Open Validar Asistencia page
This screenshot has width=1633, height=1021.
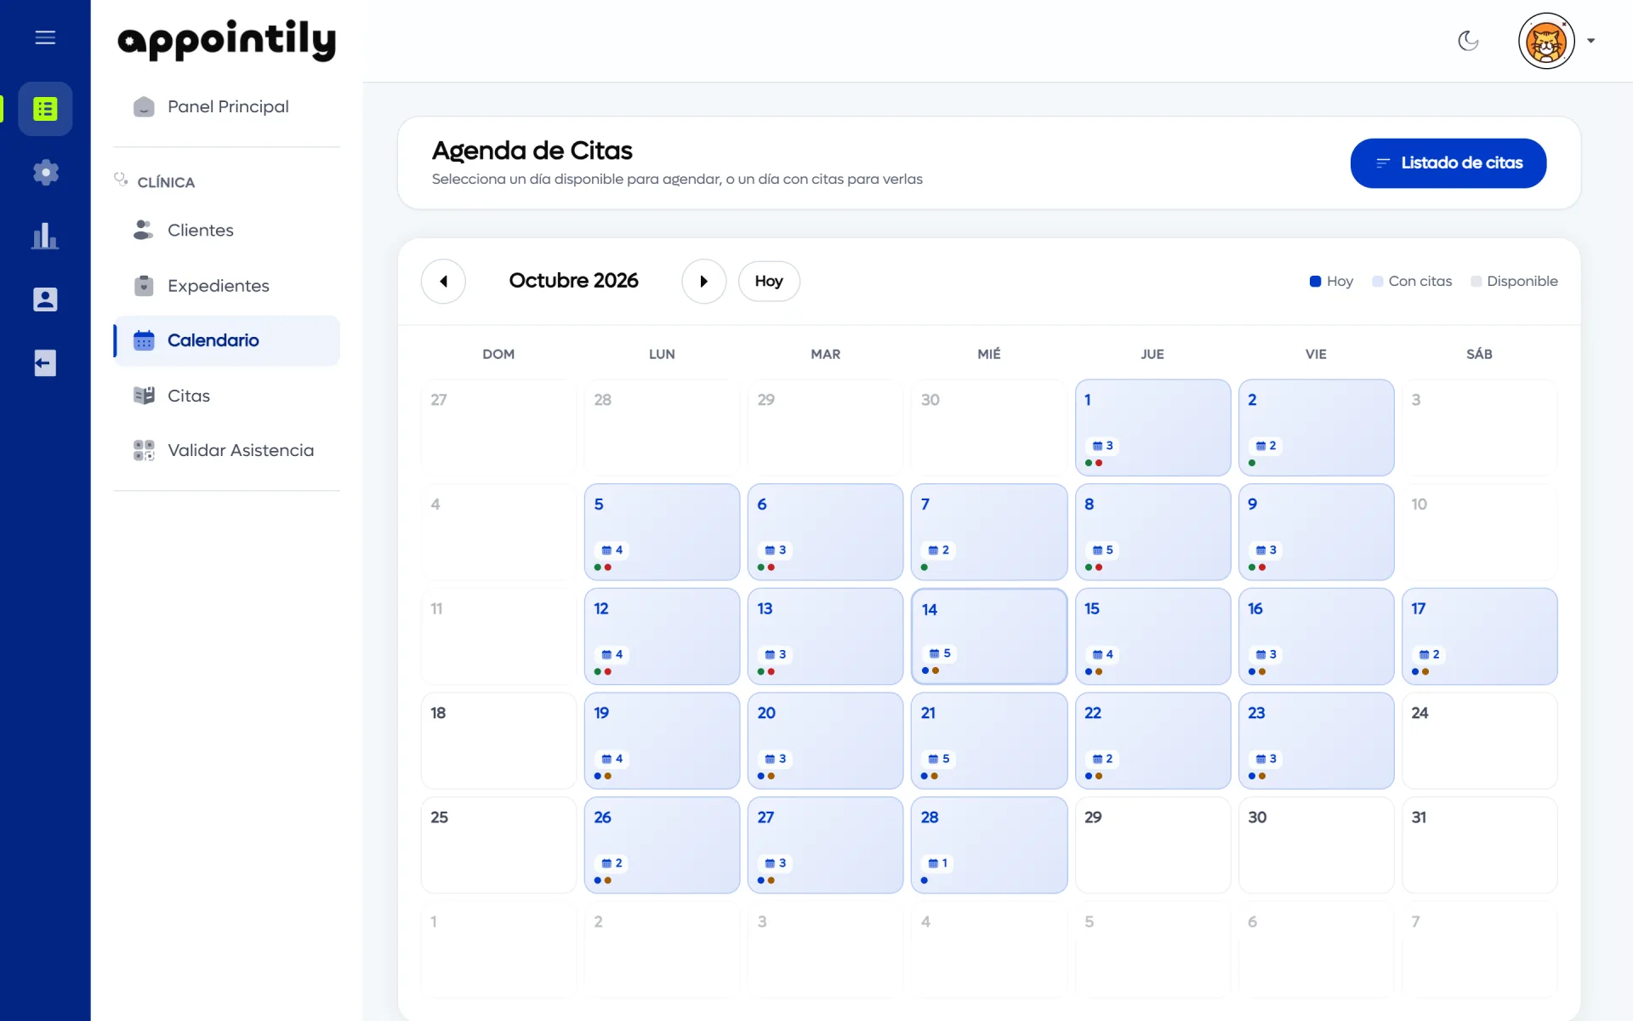pyautogui.click(x=227, y=450)
